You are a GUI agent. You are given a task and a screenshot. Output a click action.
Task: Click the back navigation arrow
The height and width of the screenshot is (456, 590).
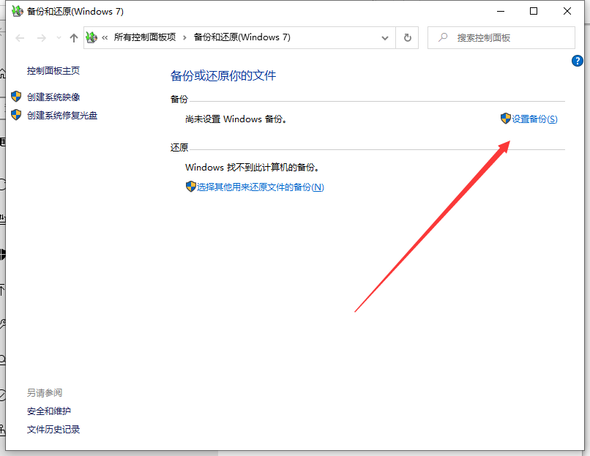coord(19,37)
